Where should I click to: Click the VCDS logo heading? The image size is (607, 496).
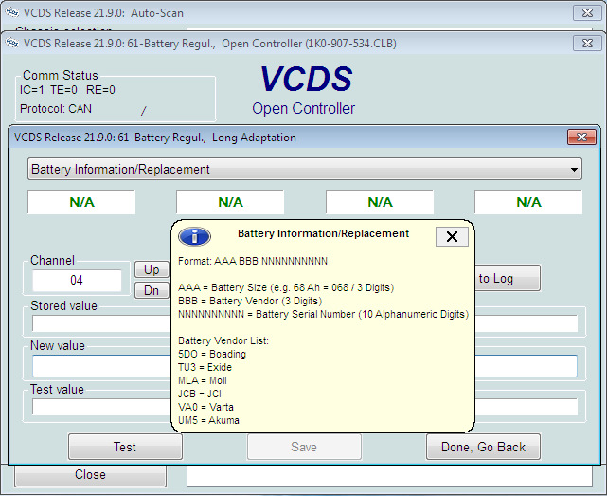(x=306, y=79)
